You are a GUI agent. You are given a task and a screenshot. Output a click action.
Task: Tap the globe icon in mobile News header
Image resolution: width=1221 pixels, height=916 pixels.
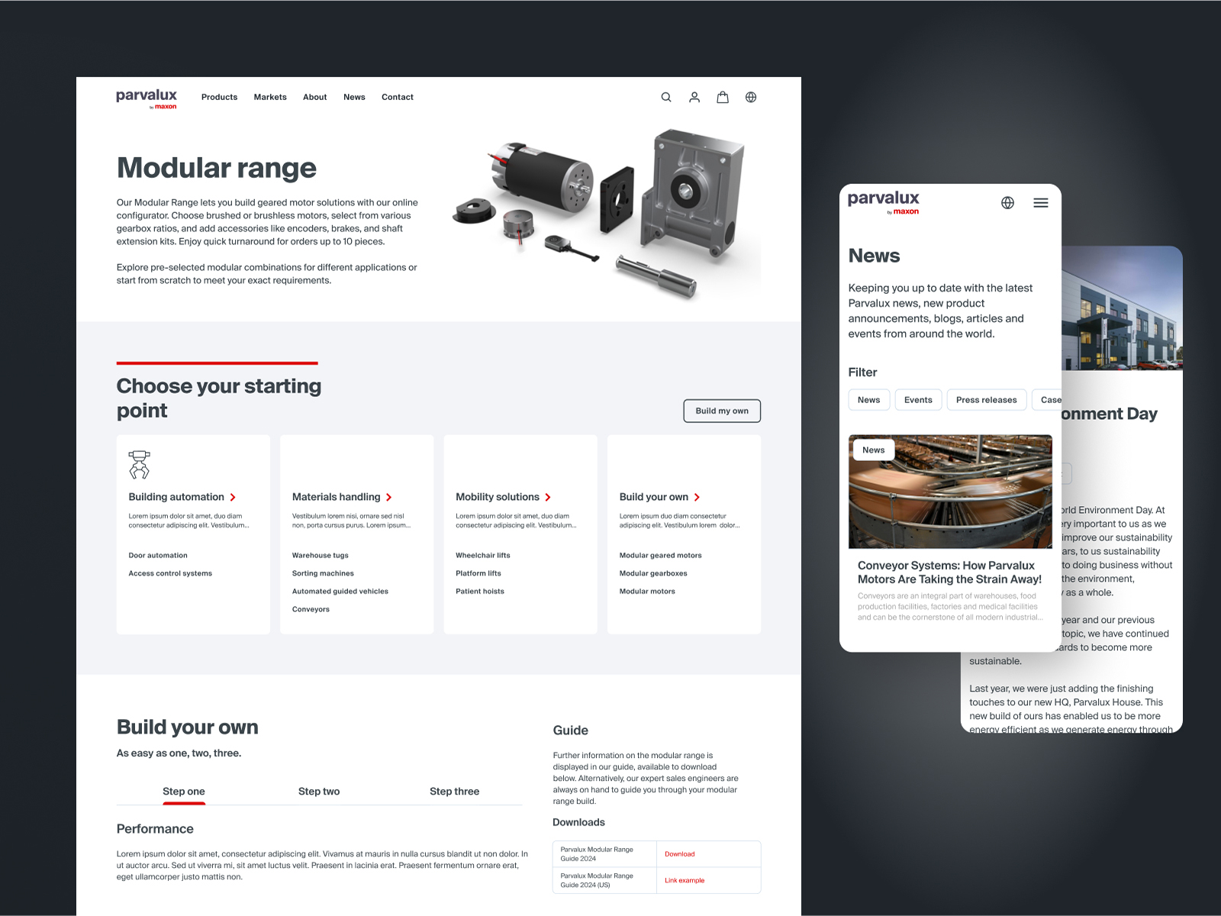(x=1007, y=202)
